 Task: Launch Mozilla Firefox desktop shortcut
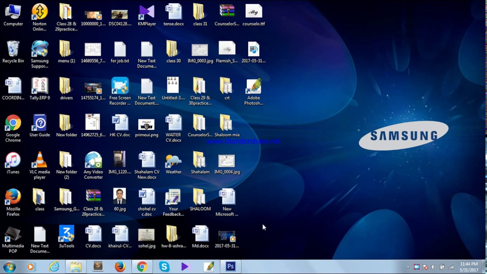point(13,202)
